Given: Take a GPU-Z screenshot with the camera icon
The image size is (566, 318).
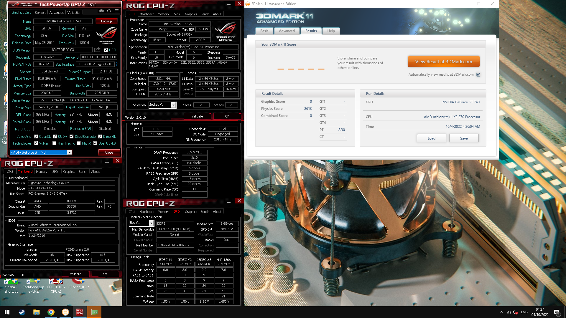Looking at the screenshot, I should pyautogui.click(x=101, y=11).
